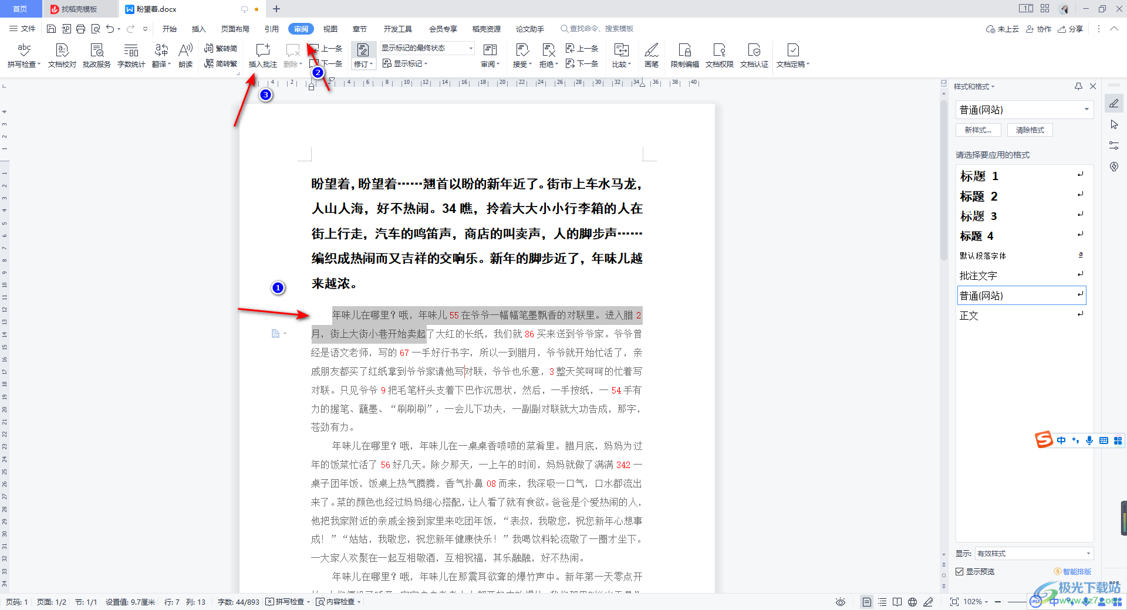Convert text with 繁转简

coord(221,48)
